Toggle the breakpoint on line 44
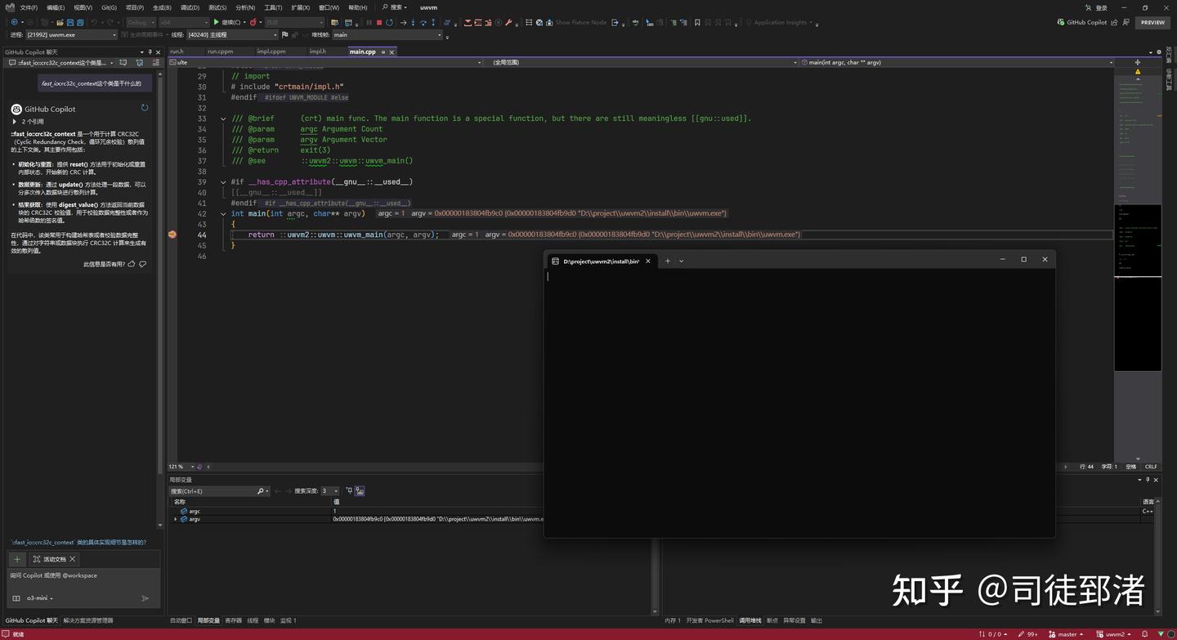 (x=172, y=235)
